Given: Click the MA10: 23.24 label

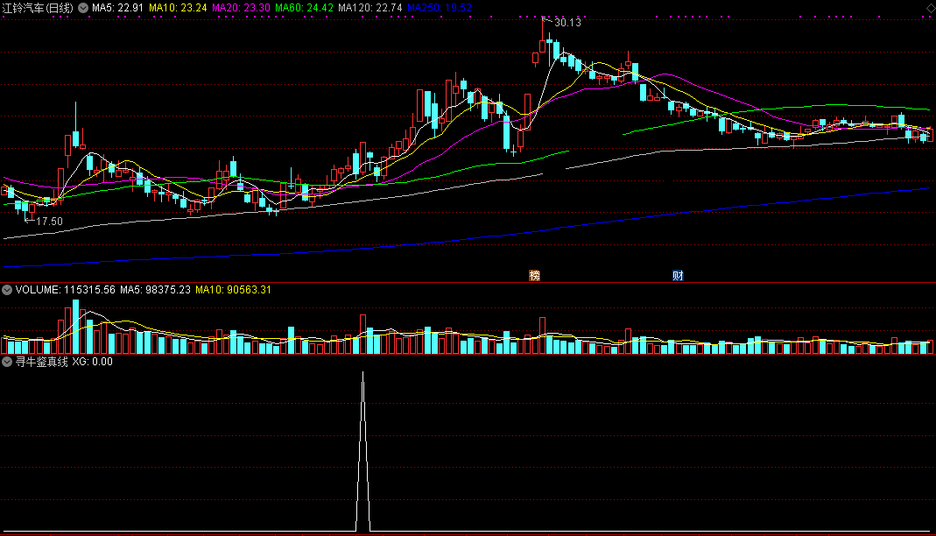Looking at the screenshot, I should (x=178, y=8).
